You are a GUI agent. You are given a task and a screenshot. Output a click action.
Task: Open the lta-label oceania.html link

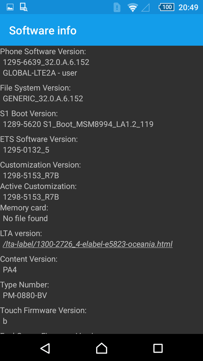[x=87, y=244]
